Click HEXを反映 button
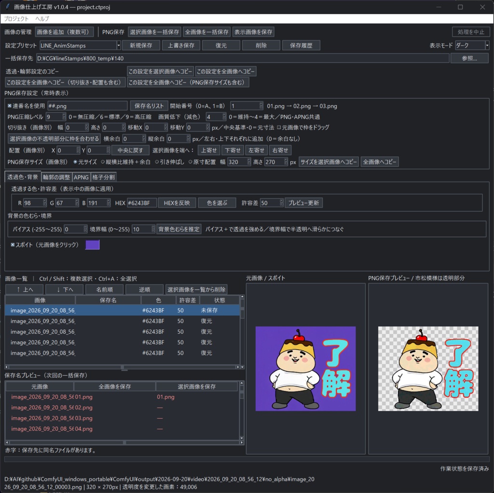494x493 pixels. 177,203
